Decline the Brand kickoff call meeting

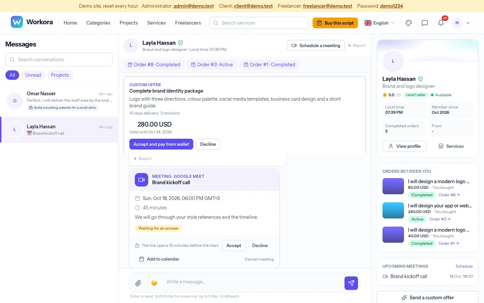point(260,245)
